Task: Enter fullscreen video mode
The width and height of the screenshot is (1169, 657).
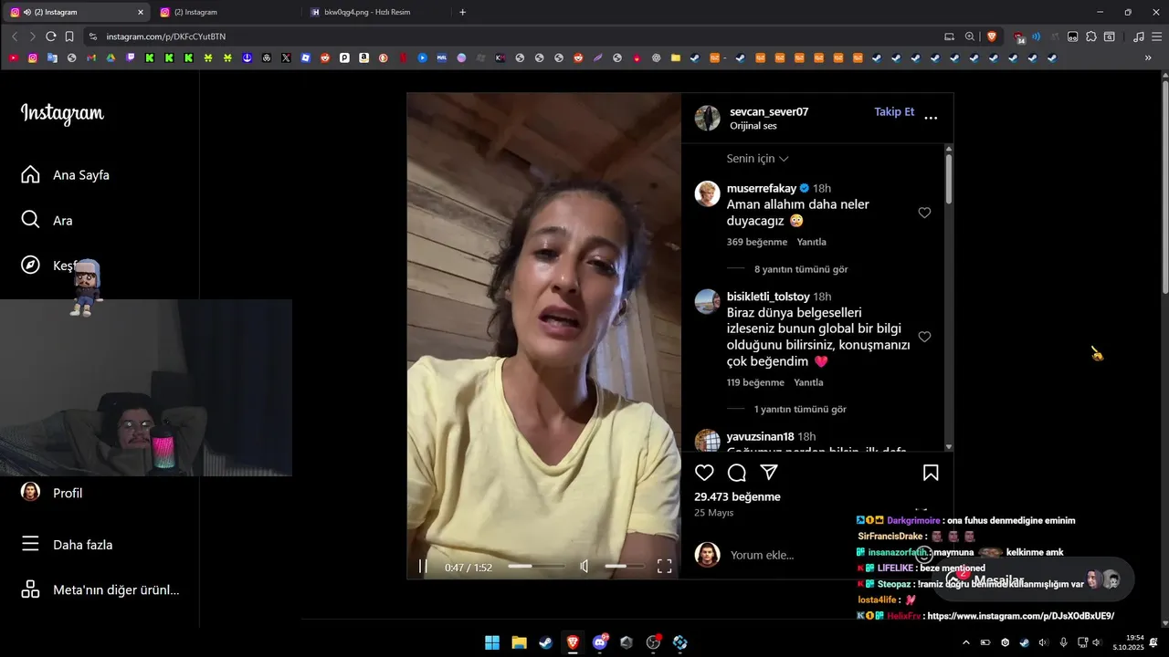Action: (665, 567)
